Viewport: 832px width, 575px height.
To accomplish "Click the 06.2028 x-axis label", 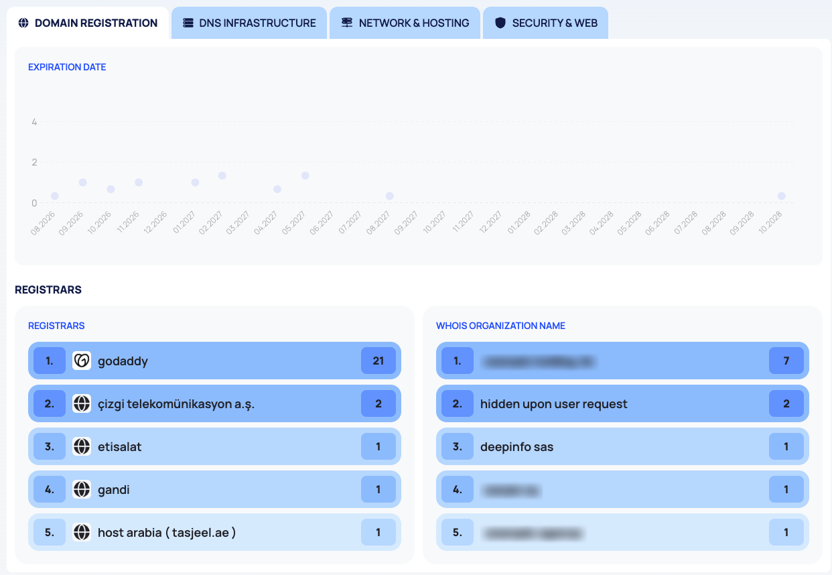I will pos(658,222).
